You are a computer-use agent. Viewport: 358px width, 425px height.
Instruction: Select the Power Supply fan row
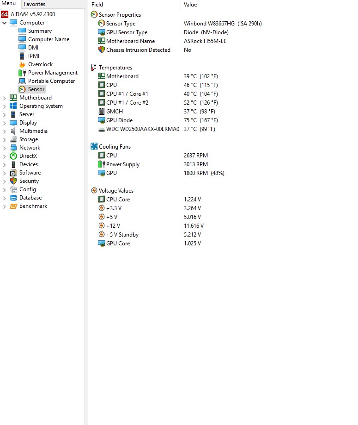click(153, 164)
